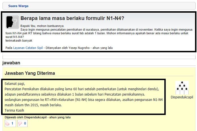Click the Dispendukcapil group avatar icon
The image size is (197, 131).
click(x=182, y=88)
